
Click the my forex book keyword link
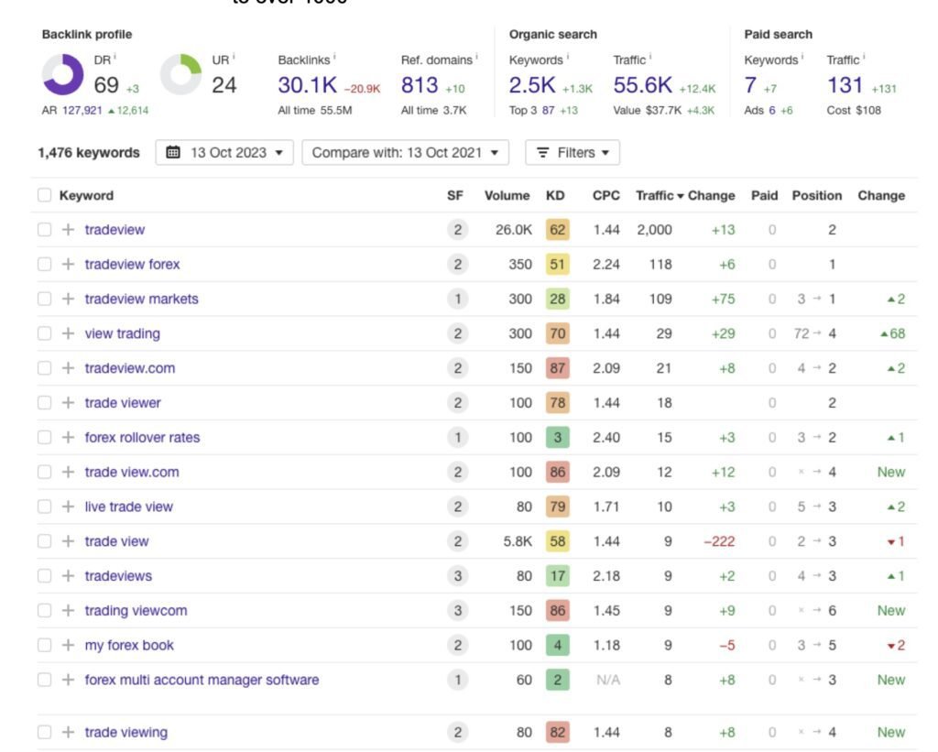click(x=129, y=646)
